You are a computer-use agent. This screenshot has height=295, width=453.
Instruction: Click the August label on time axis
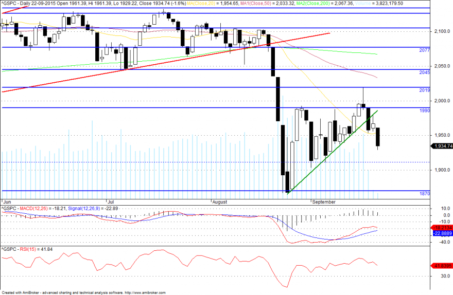coord(220,202)
